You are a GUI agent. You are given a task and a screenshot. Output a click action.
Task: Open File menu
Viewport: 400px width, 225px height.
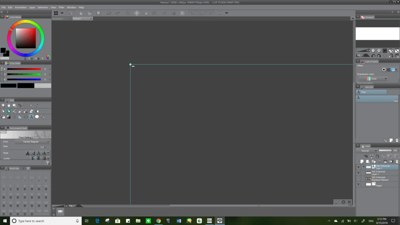point(3,7)
